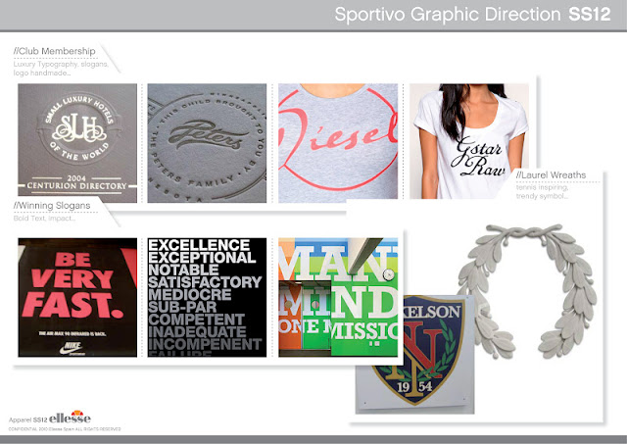Viewport: 627px width, 444px height.
Task: Click the 'Bold Text, Impact...' caption
Action: [44, 219]
